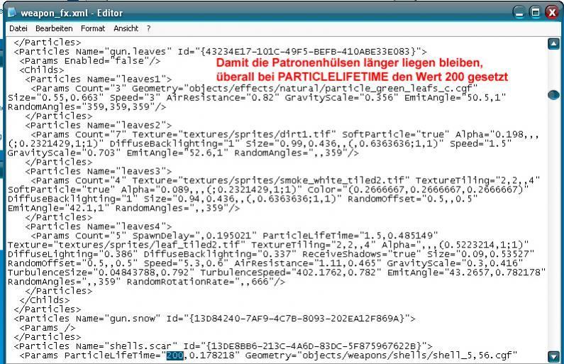Viewport: 564px width, 364px height.
Task: Click the scrollbar up arrow
Action: pyautogui.click(x=553, y=44)
